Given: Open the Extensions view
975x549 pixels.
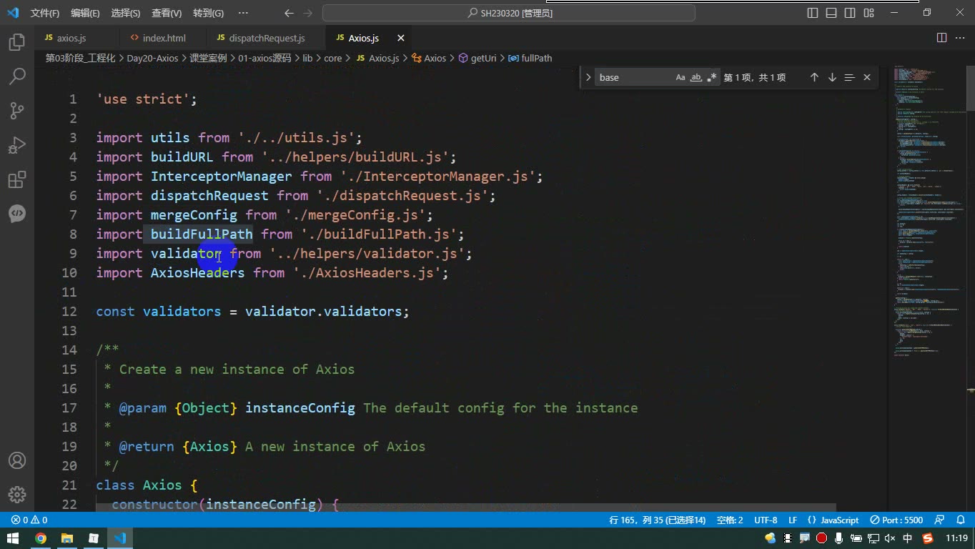Looking at the screenshot, I should [x=17, y=179].
